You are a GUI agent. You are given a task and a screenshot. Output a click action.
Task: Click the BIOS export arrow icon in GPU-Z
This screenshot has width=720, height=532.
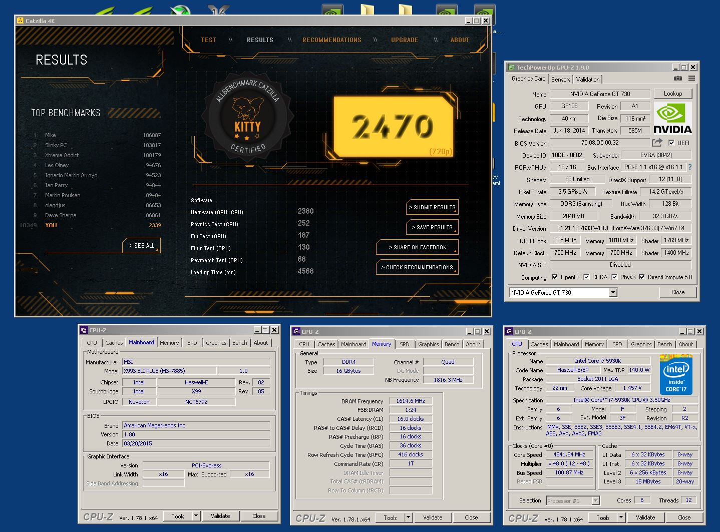657,143
